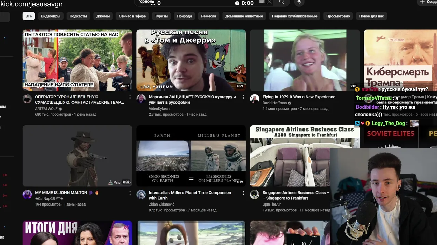Open options for ОПЕРАТОР УРОНИЛ БЕШЕНУЮ video
Viewport: 437px width, 245px height.
point(130,97)
